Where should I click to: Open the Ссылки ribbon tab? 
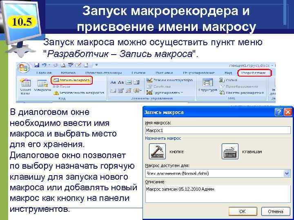point(138,73)
